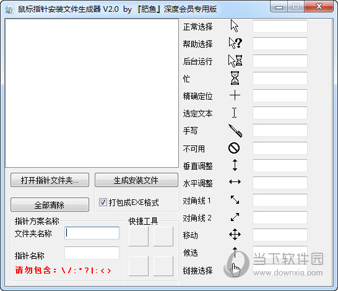This screenshot has width=338, height=291.
Task: Click the bottom-right 快捷工具 slot
Action: pos(163,266)
